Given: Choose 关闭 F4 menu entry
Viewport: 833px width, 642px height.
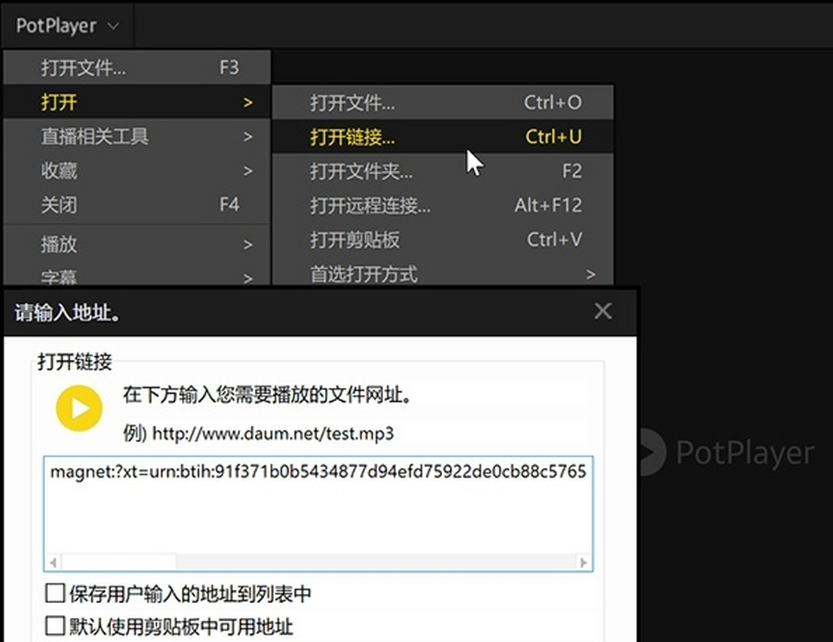Looking at the screenshot, I should (x=137, y=205).
